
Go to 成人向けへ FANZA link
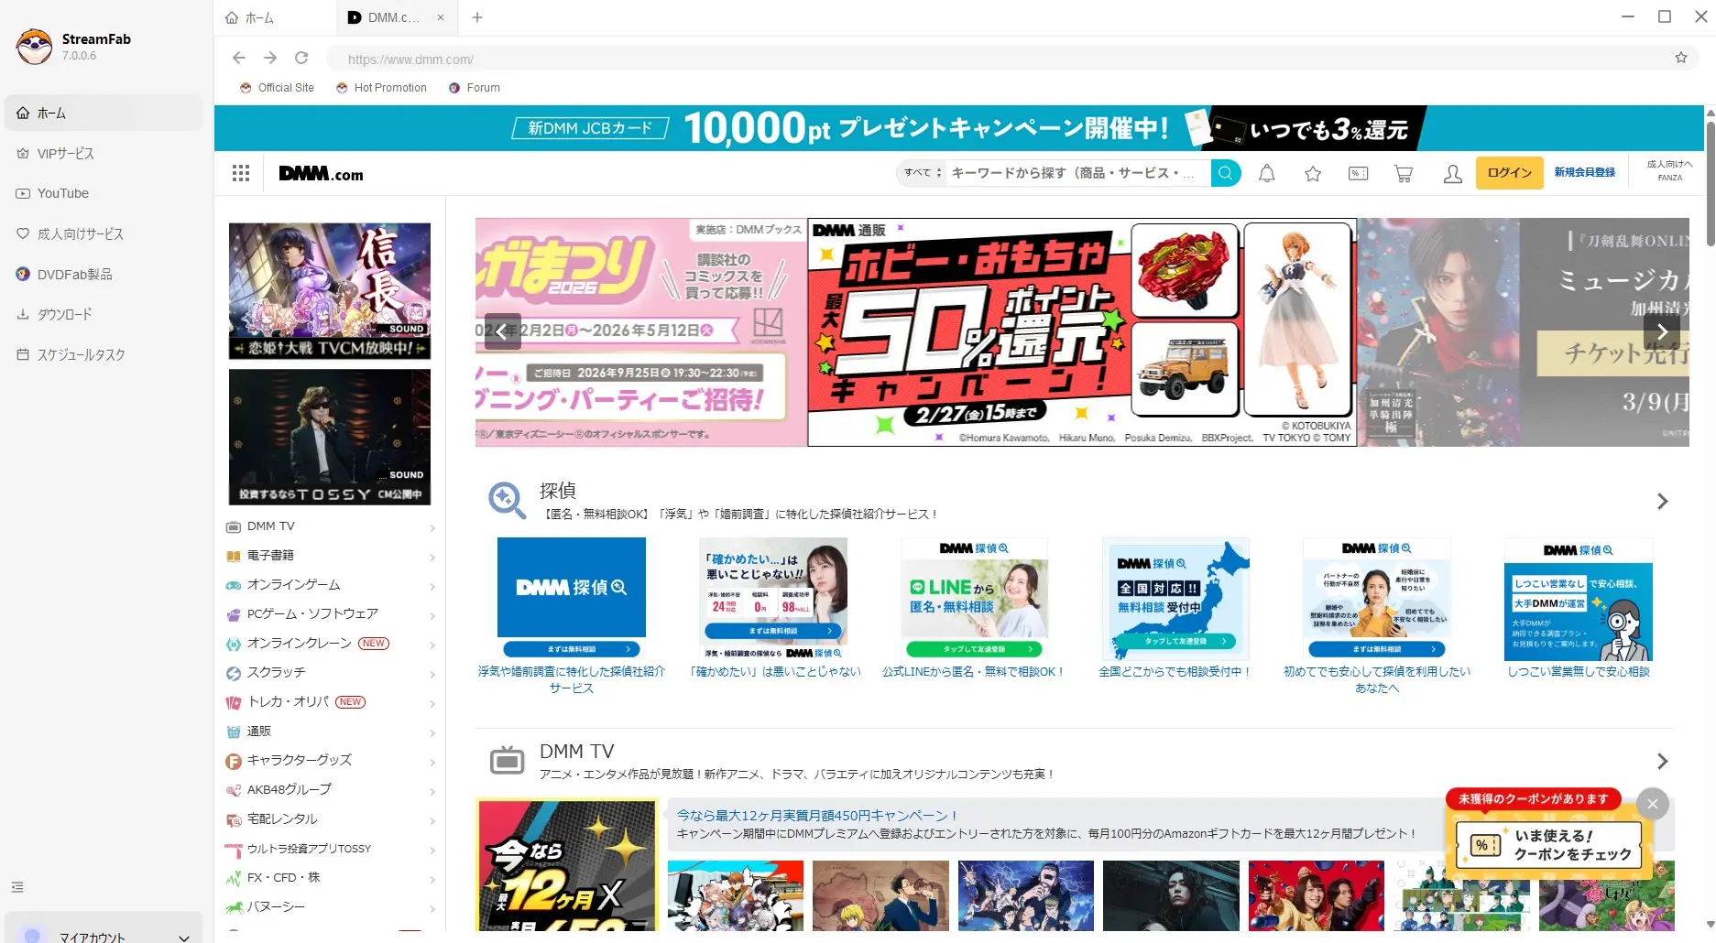[1670, 170]
